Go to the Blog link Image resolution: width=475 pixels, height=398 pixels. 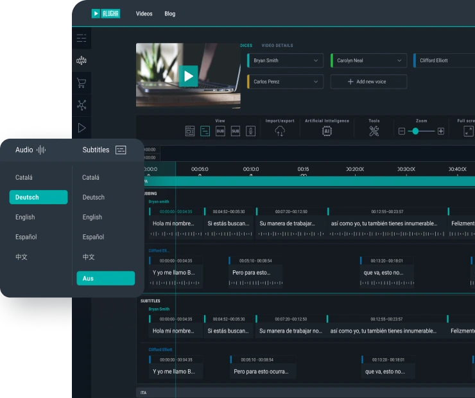point(169,13)
